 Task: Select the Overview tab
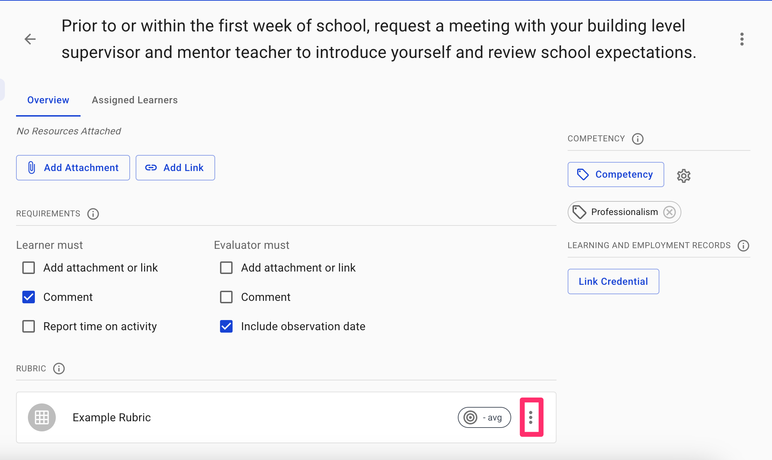[x=48, y=100]
